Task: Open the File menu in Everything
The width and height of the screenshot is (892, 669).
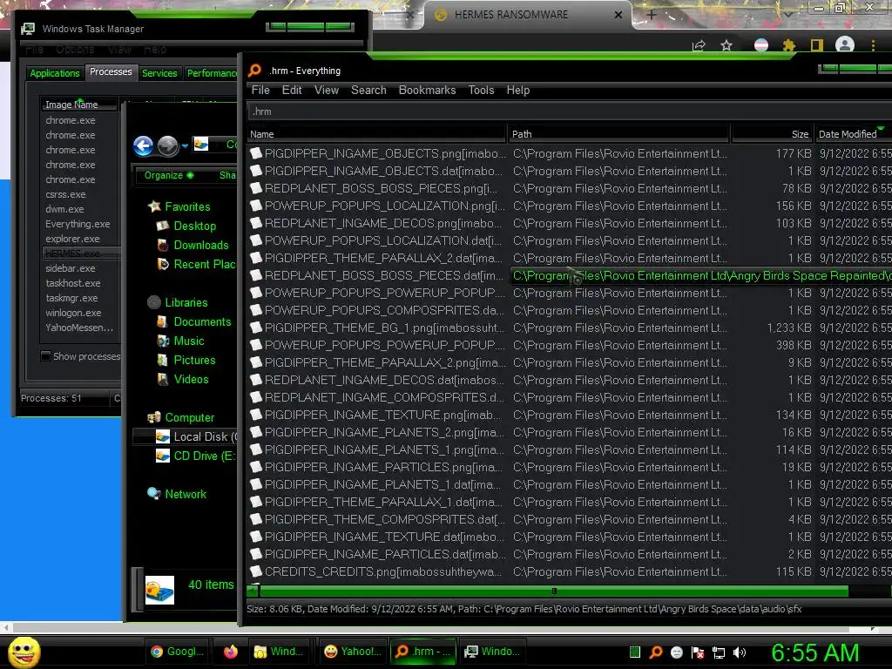Action: tap(260, 90)
